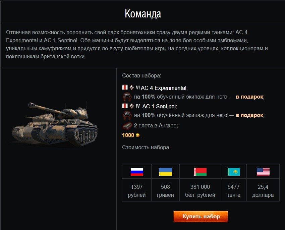Click the Kazakhstan flag icon

234,172
